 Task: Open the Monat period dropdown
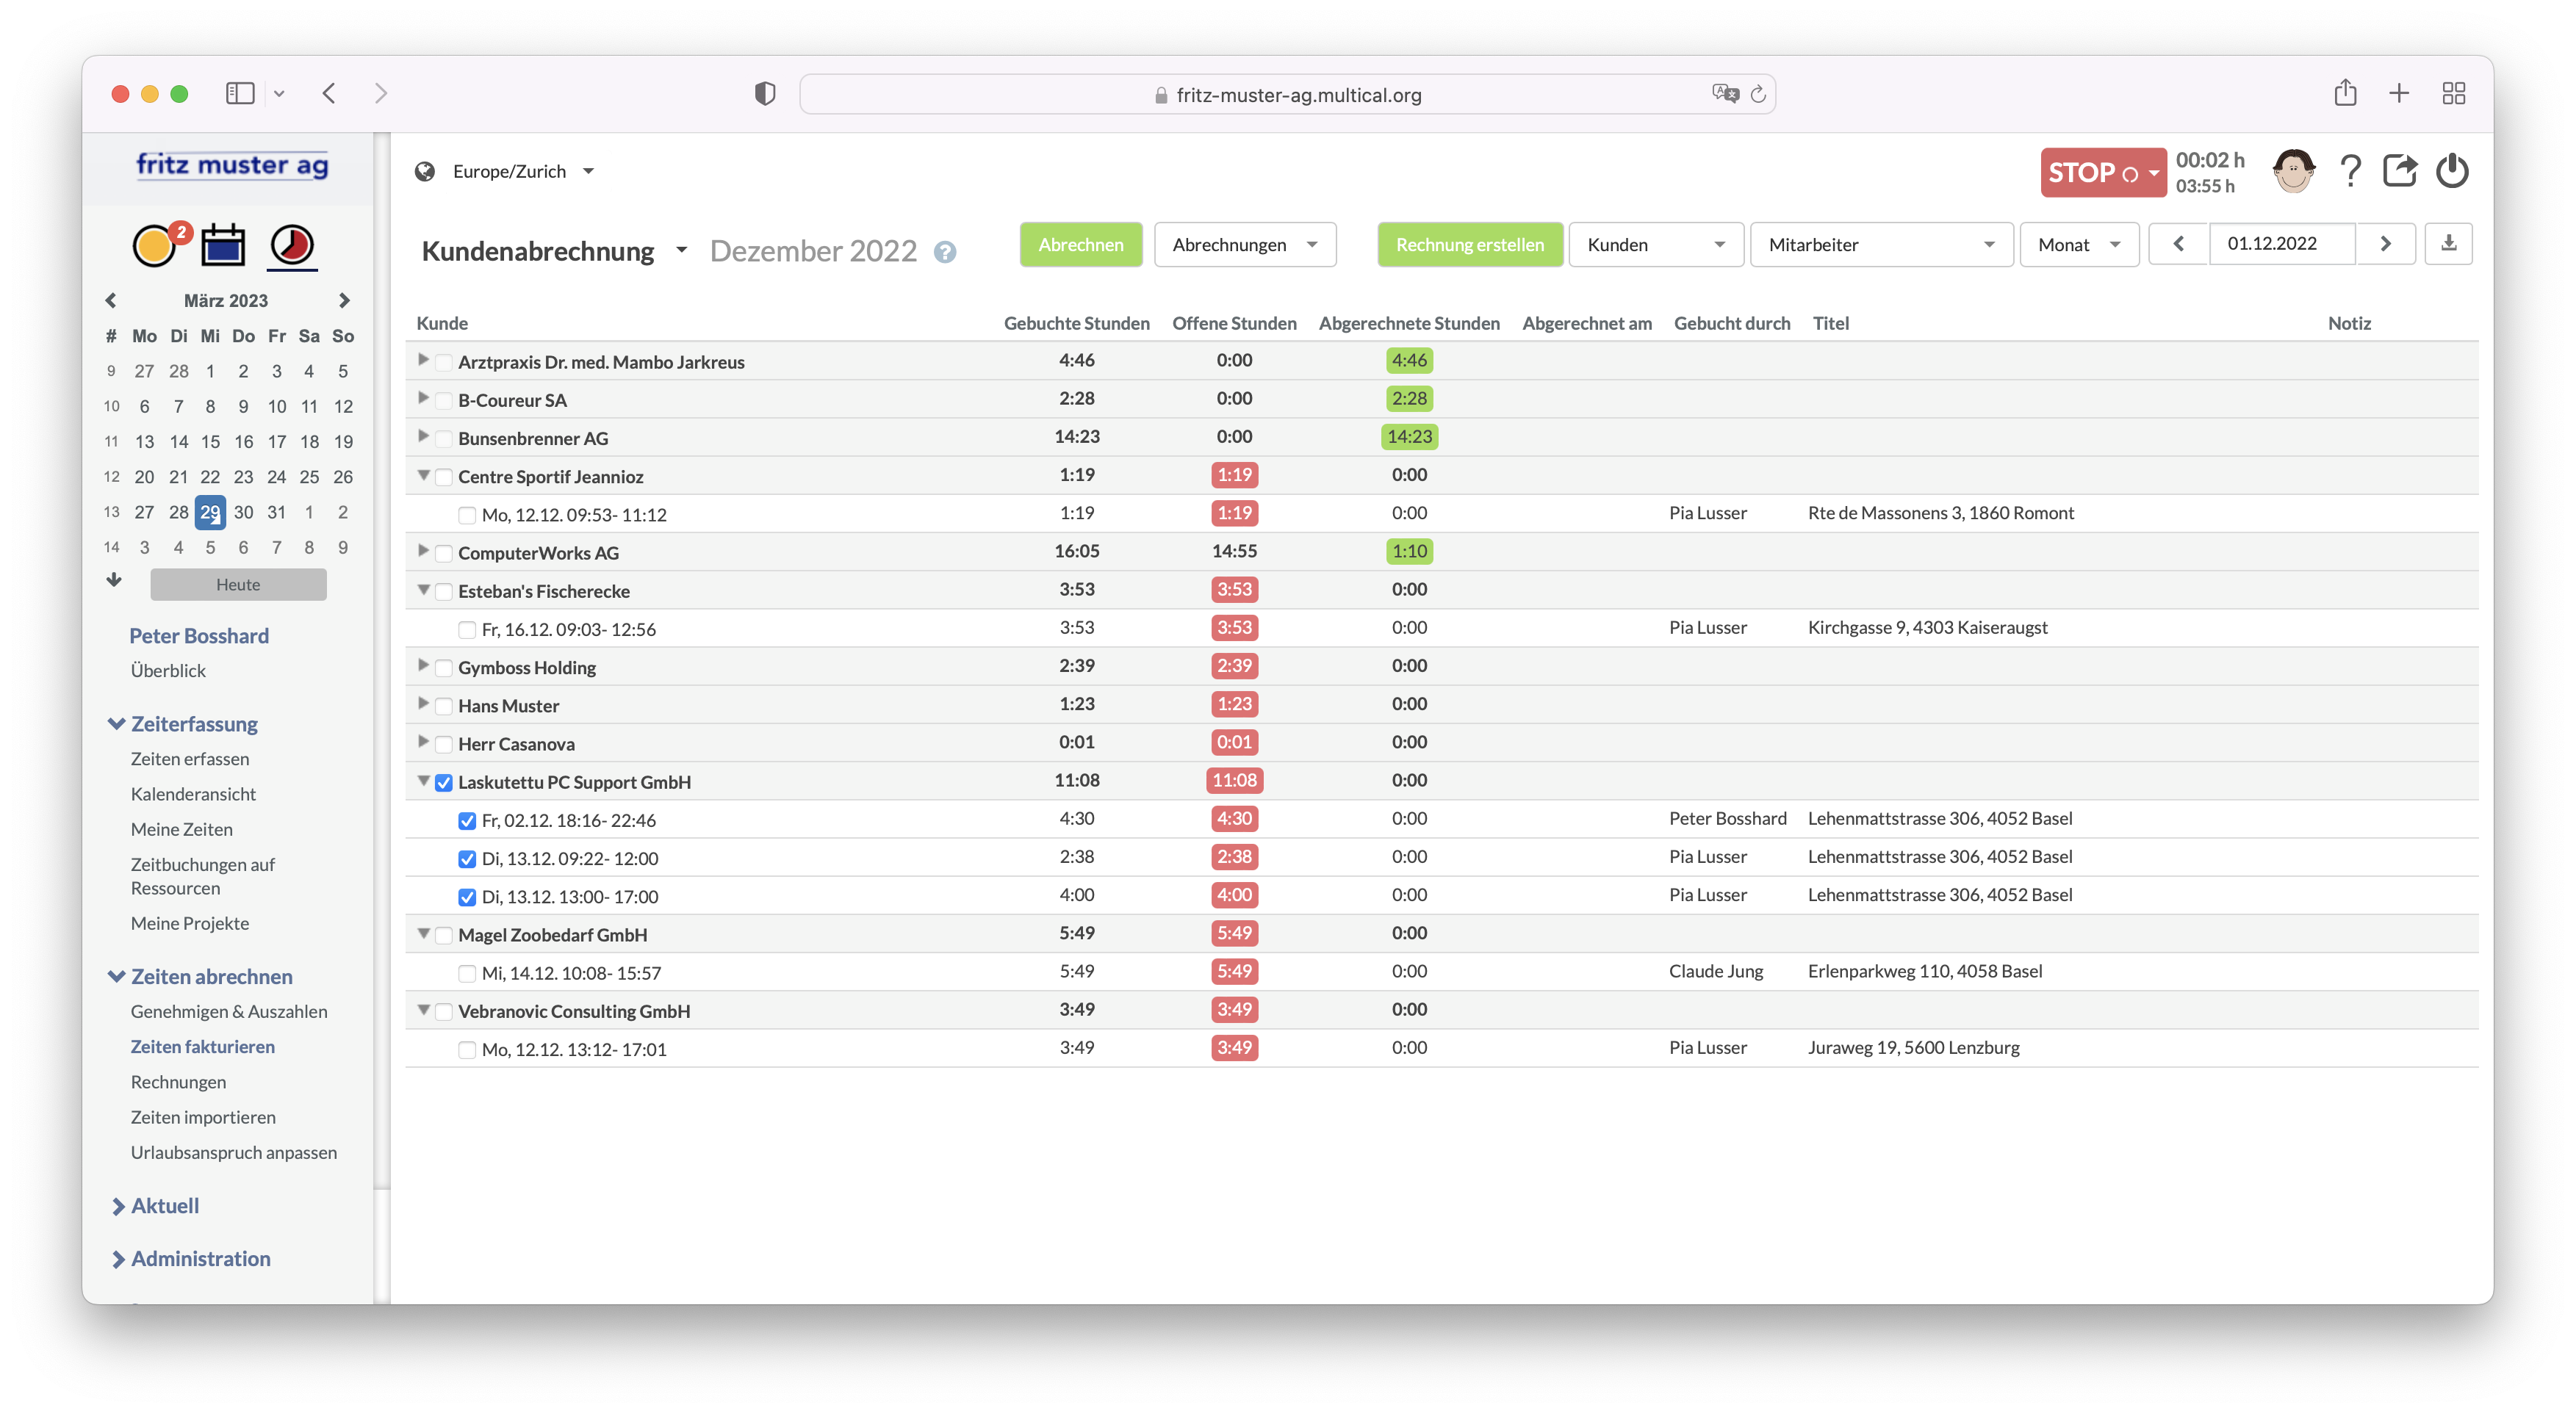click(2079, 245)
